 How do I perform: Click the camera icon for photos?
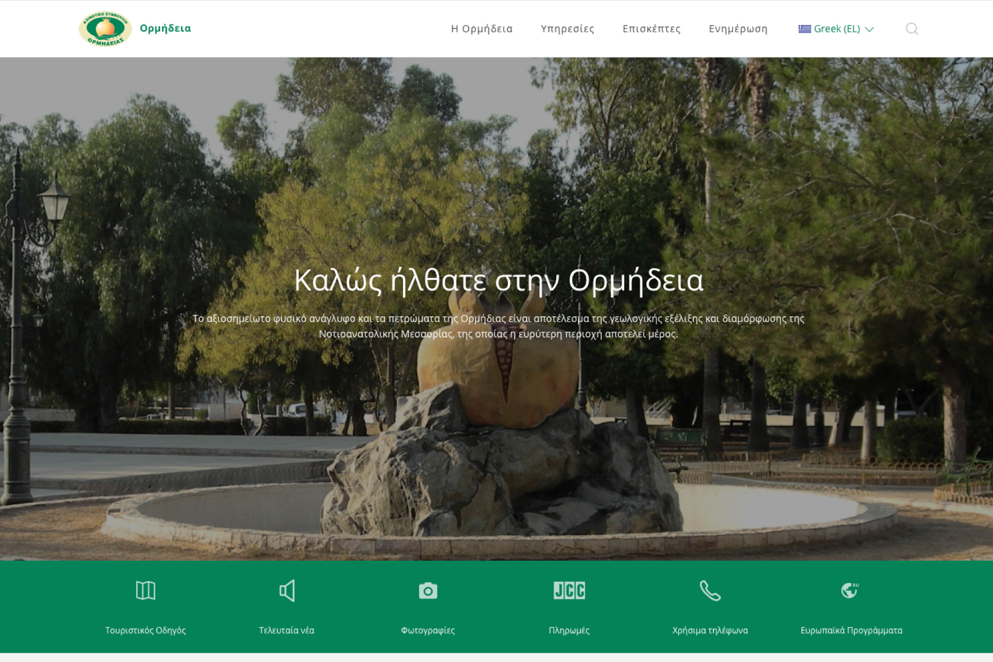(428, 591)
